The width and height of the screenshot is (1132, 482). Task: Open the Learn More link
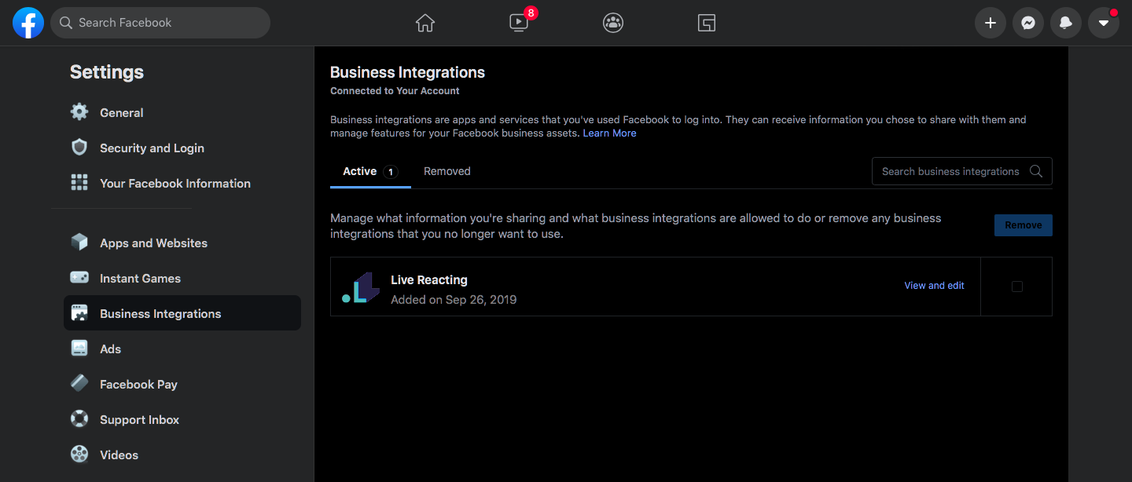point(609,133)
